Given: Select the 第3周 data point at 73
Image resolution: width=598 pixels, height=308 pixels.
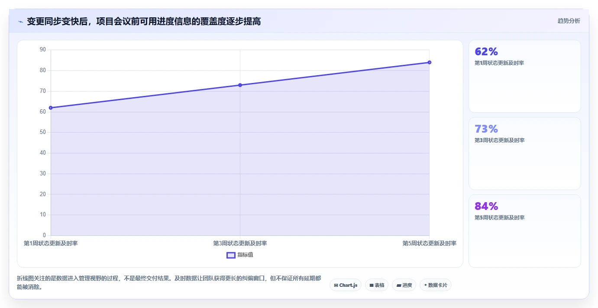Looking at the screenshot, I should [x=240, y=85].
